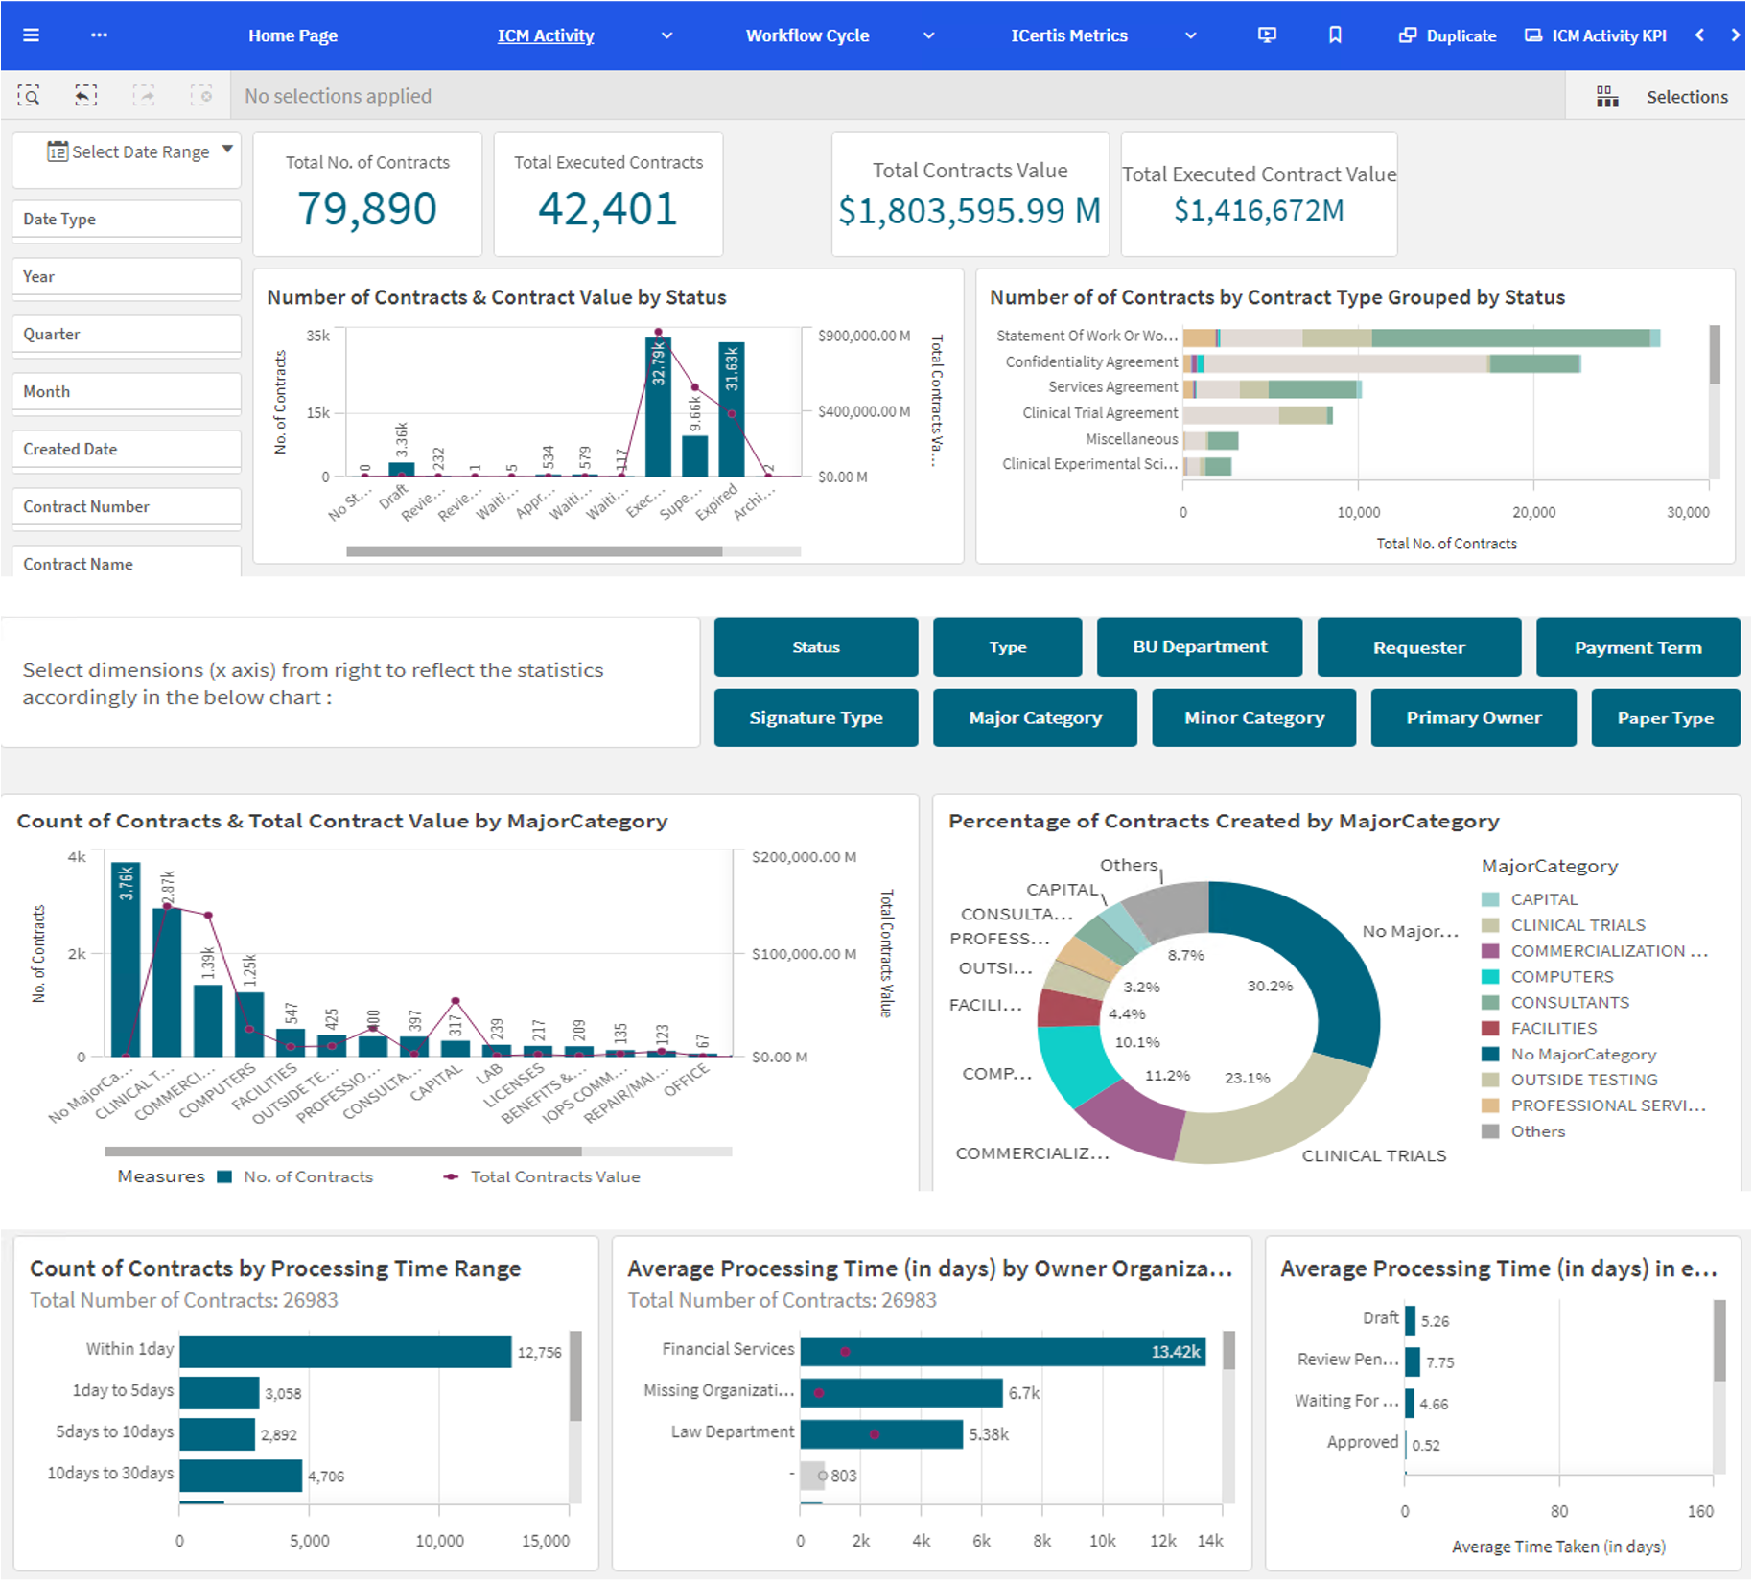Select the Signature Type dimension button
The image size is (1753, 1582).
[816, 718]
